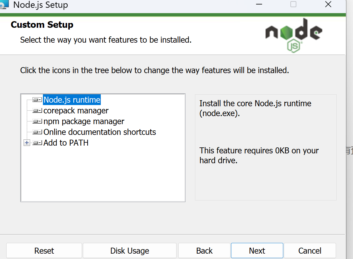Image resolution: width=353 pixels, height=259 pixels.
Task: Click 'Select the way you want features' text
Action: 106,40
